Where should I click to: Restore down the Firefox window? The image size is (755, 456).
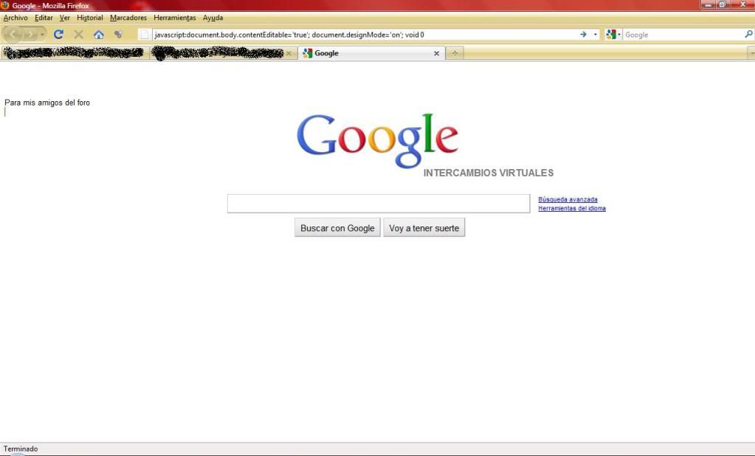[x=723, y=4]
